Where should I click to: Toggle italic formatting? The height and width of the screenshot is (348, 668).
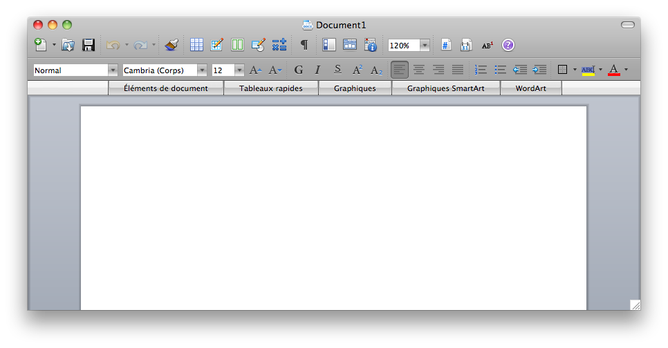point(318,70)
